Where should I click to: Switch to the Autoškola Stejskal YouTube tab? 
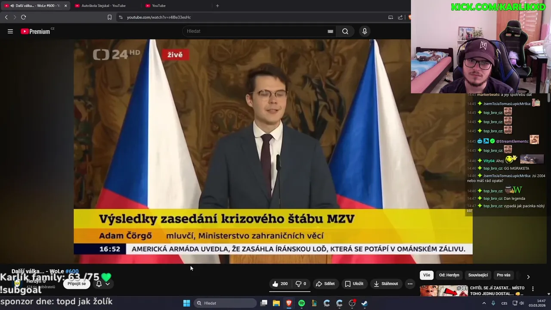click(x=103, y=6)
